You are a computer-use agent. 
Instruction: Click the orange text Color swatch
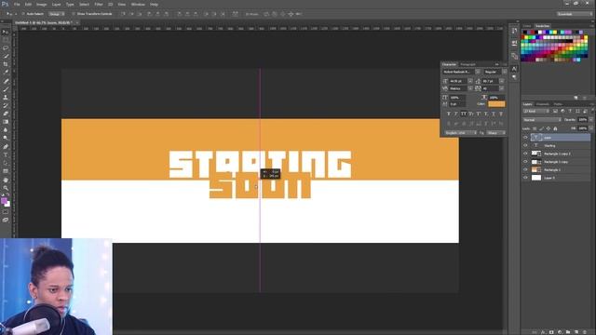point(496,104)
